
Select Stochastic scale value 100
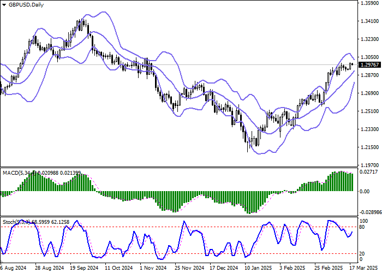[x=364, y=221]
